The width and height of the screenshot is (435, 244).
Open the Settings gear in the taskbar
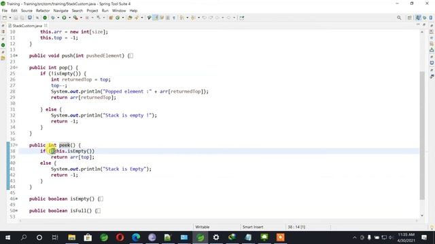pyautogui.click(x=216, y=237)
